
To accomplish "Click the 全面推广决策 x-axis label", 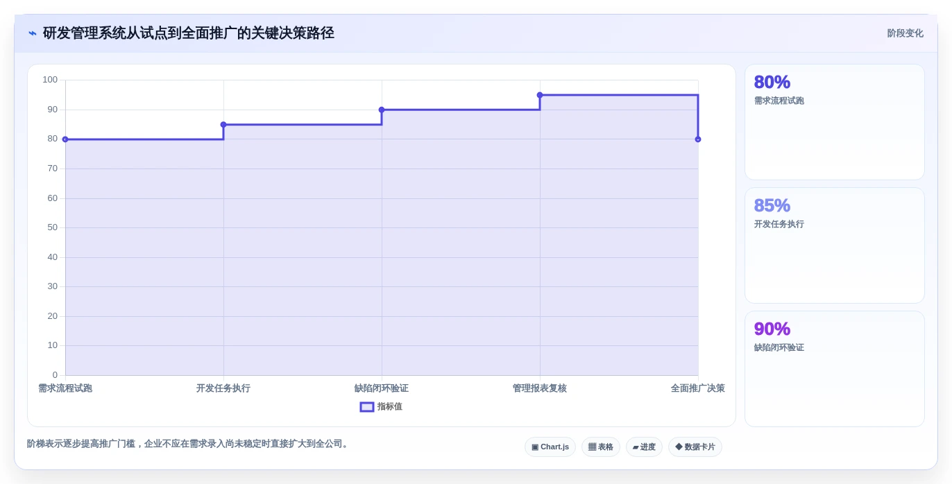I will [x=698, y=388].
